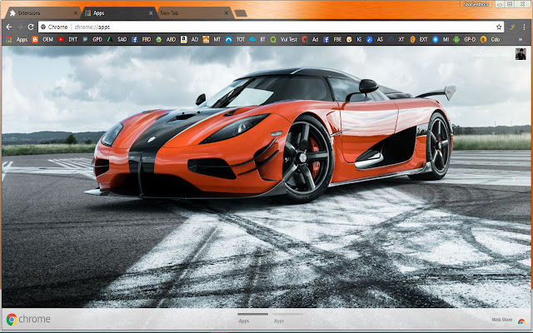The width and height of the screenshot is (533, 333).
Task: Open the BT bookmark
Action: (x=257, y=39)
